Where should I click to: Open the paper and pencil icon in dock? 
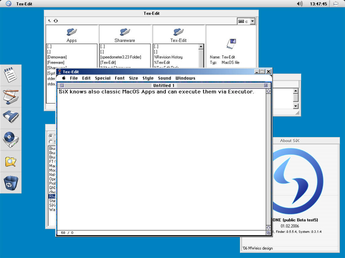11,96
